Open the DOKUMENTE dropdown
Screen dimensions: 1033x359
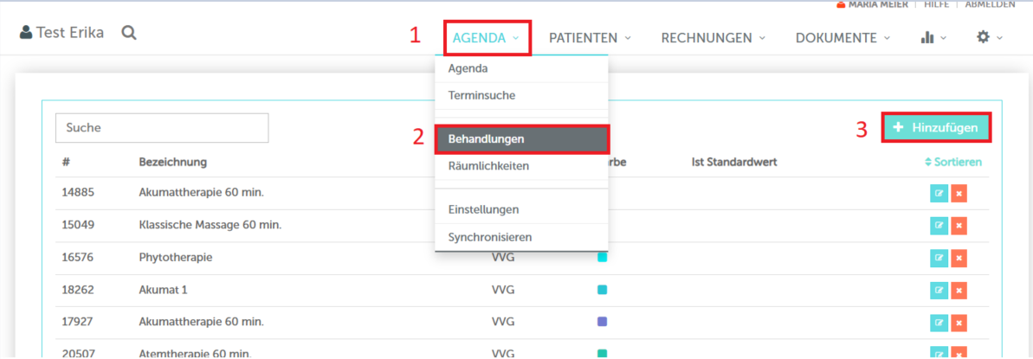(x=843, y=38)
